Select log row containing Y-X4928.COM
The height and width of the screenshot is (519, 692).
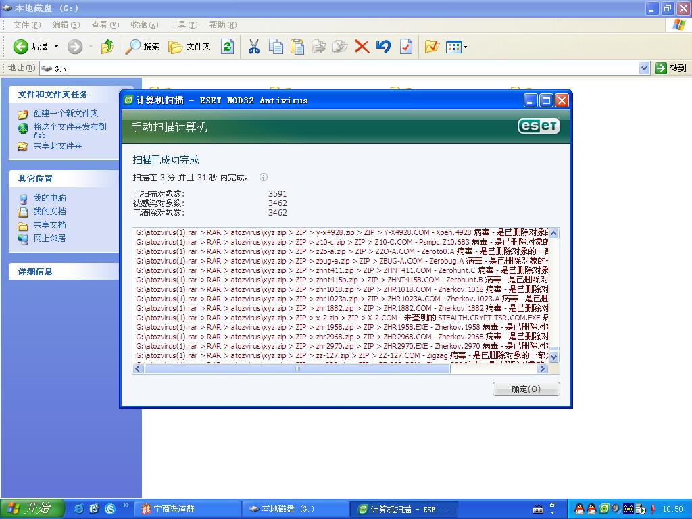coord(341,232)
